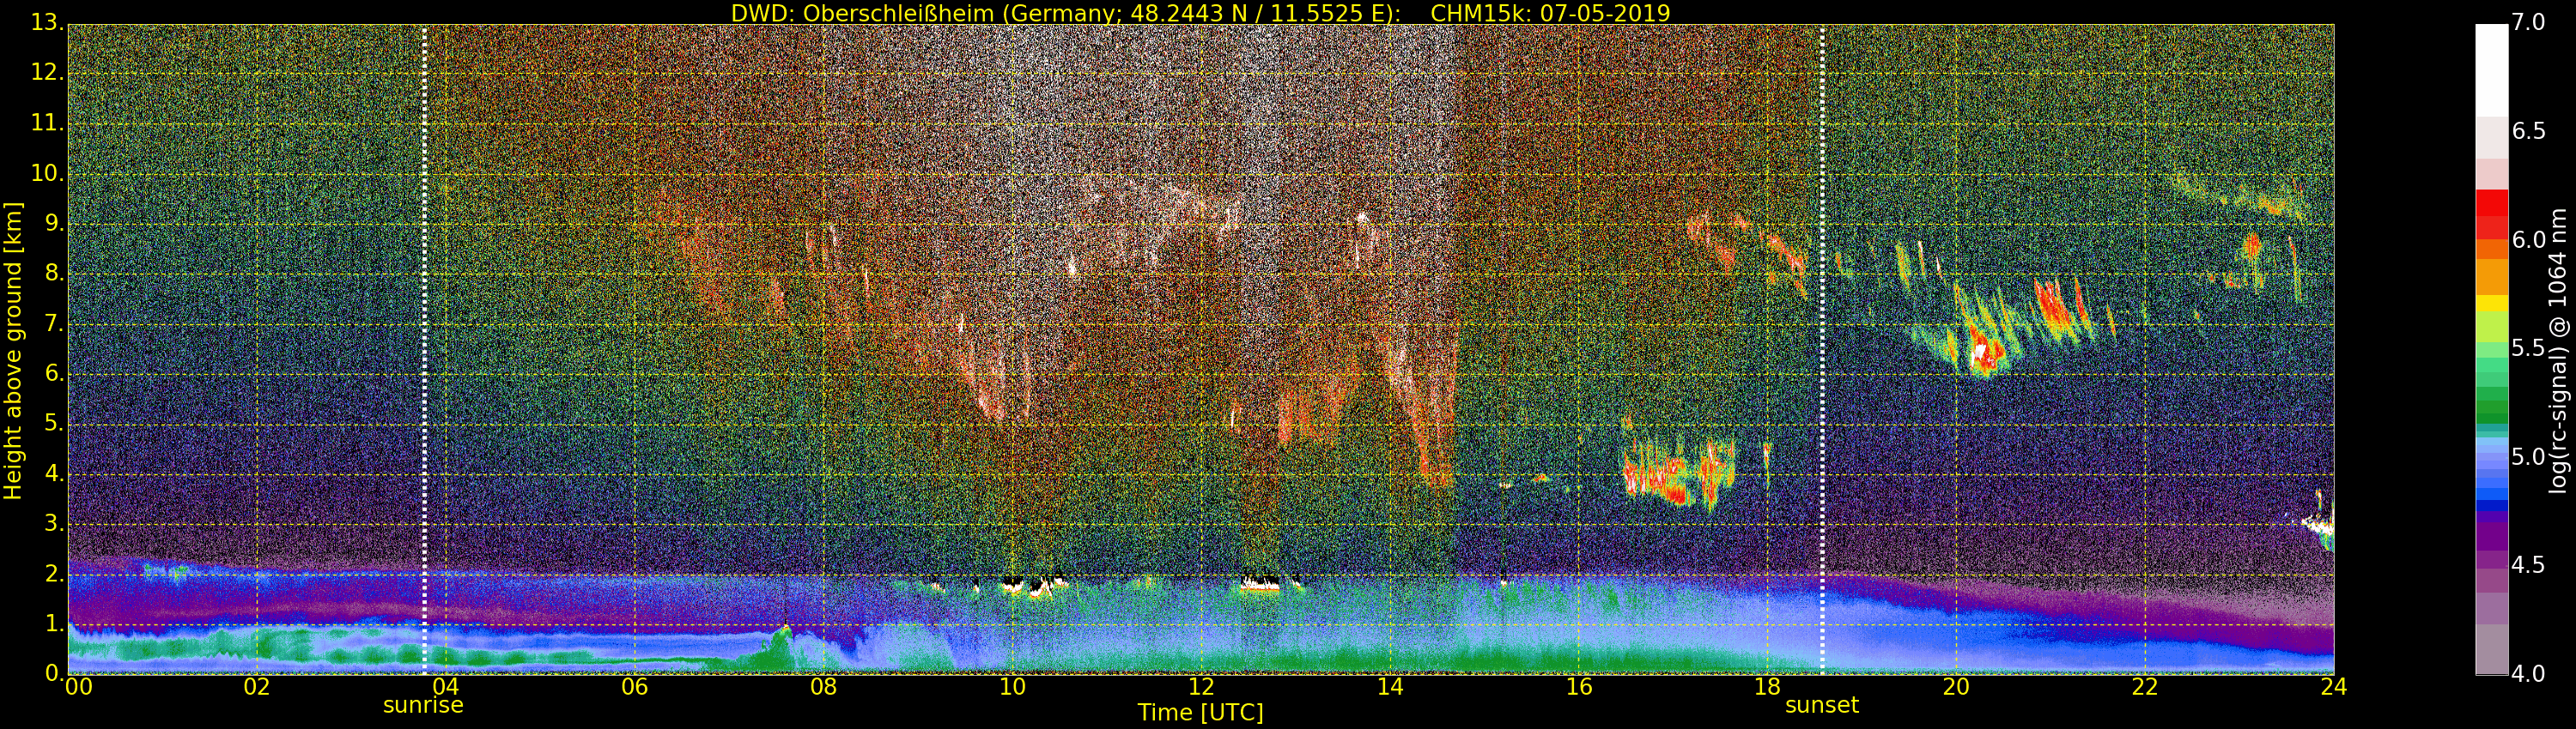
Task: Click the '6.5' colorbar tick value
Action: click(2528, 131)
